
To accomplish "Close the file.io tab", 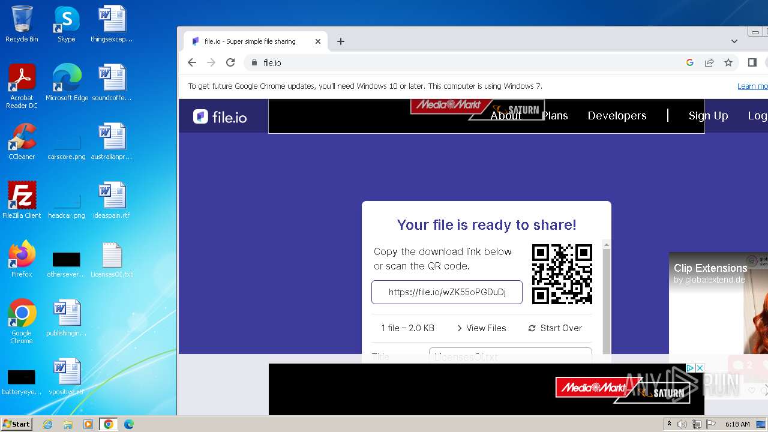I will coord(318,41).
